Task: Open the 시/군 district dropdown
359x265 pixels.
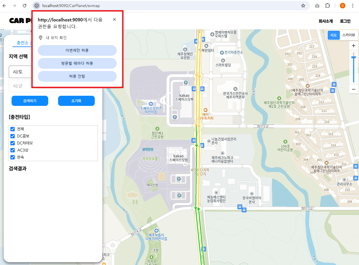Action: [x=53, y=86]
